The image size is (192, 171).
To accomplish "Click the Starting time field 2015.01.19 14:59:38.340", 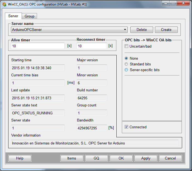I will [x=38, y=68].
